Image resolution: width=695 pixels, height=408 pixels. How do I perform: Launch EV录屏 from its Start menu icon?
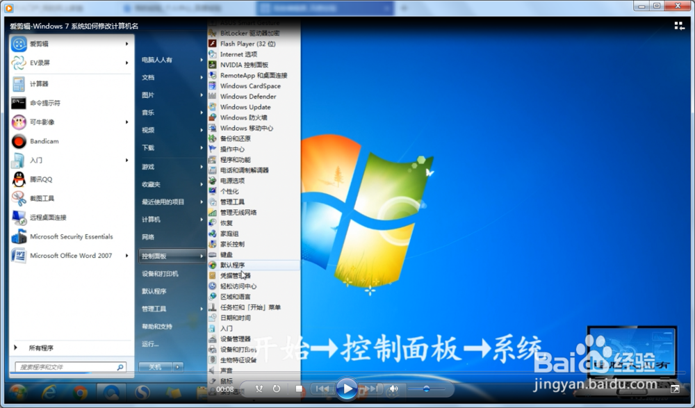coord(19,63)
